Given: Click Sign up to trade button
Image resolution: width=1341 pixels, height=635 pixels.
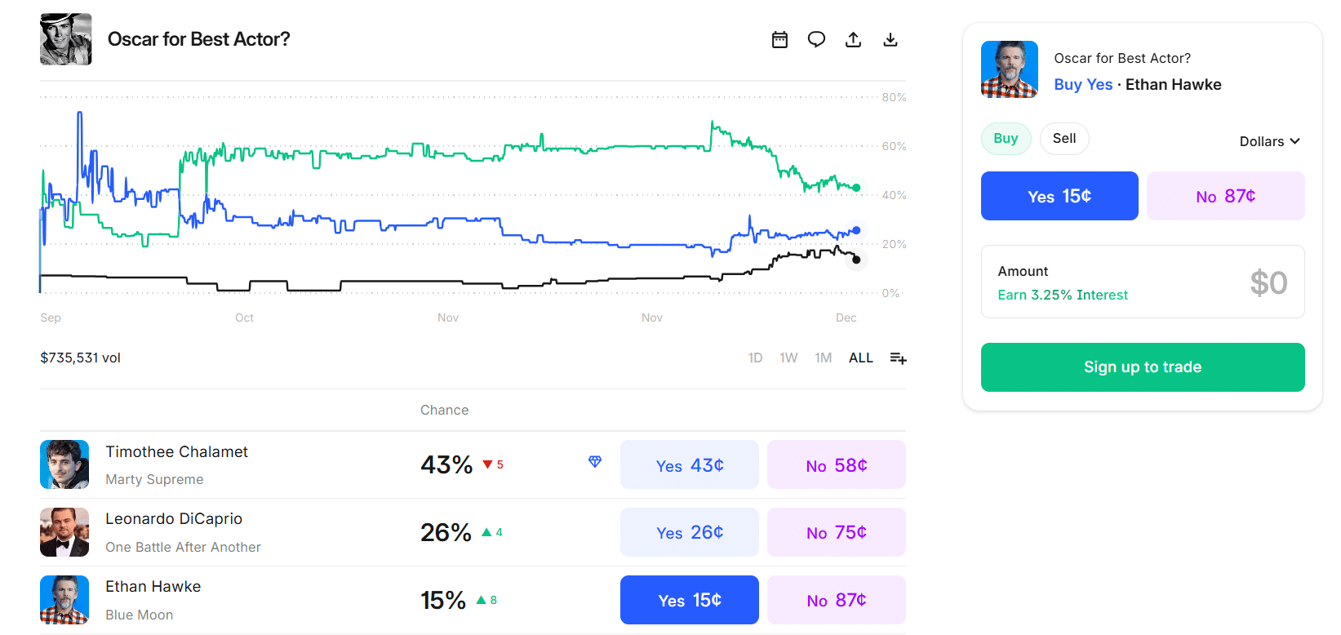Looking at the screenshot, I should 1142,367.
